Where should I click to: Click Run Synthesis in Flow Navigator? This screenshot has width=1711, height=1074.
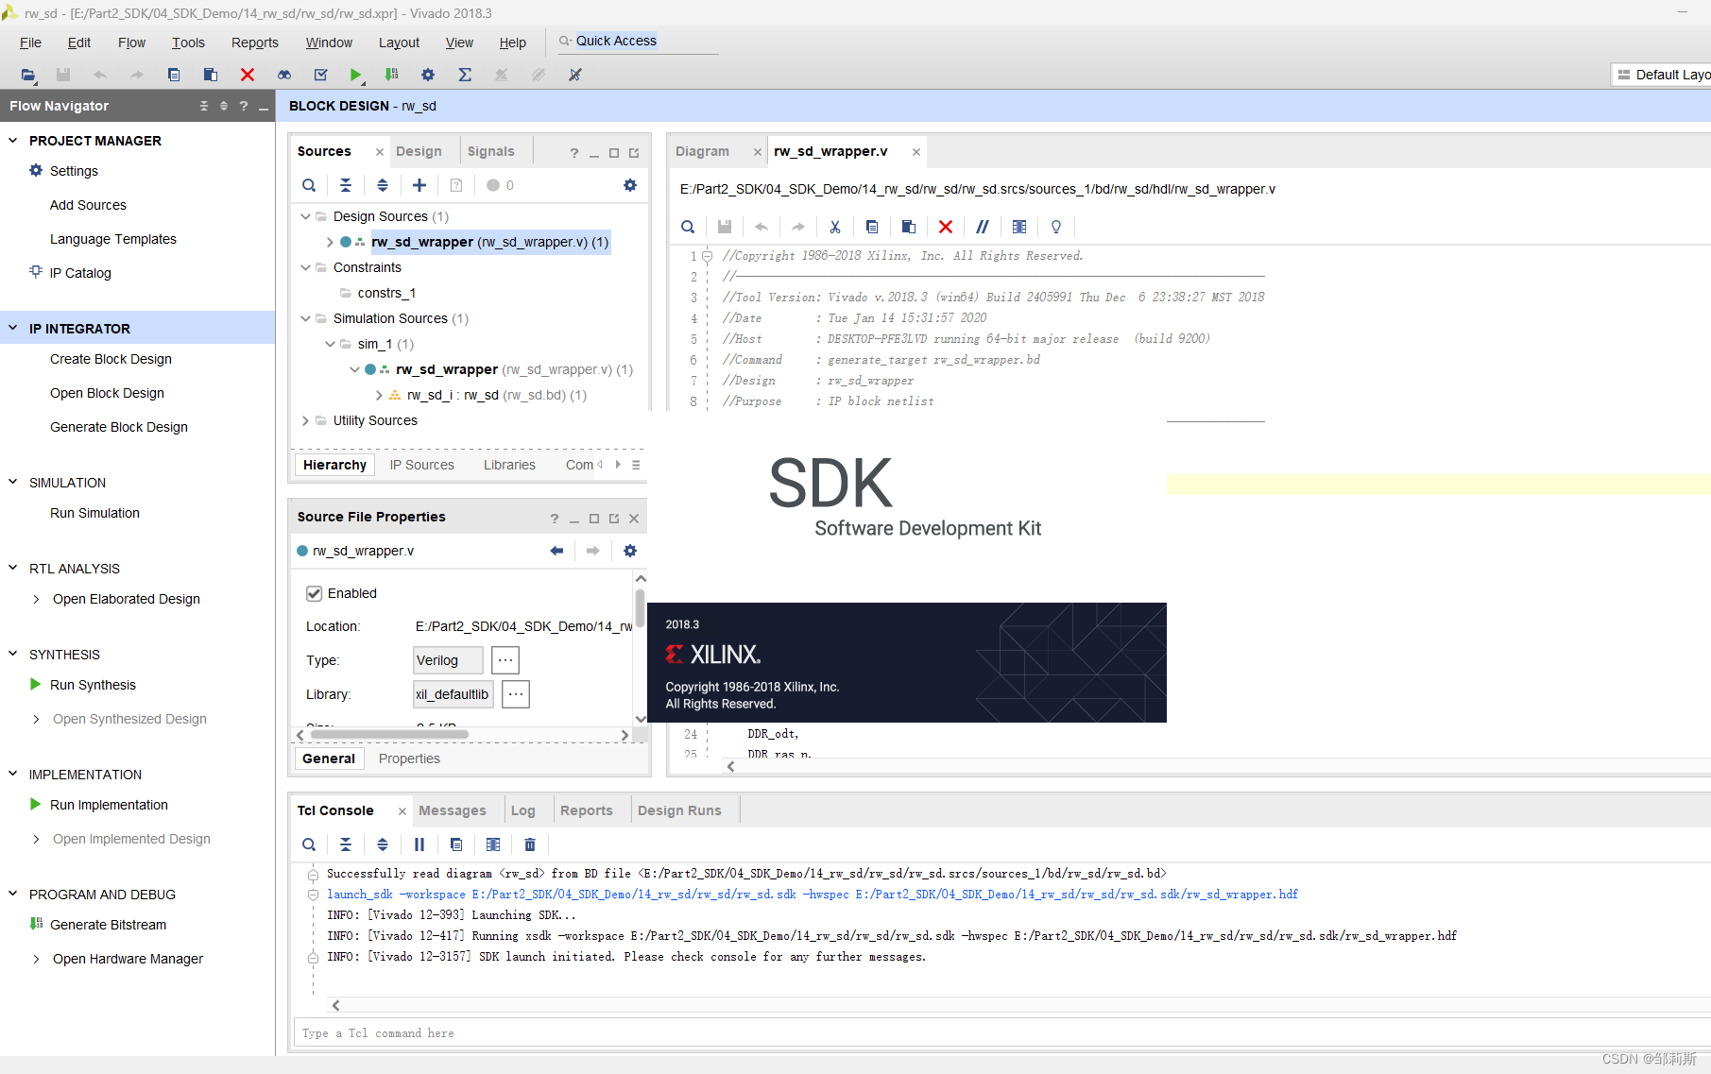point(93,685)
